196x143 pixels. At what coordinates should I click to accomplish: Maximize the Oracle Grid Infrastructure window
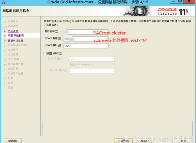click(180, 1)
